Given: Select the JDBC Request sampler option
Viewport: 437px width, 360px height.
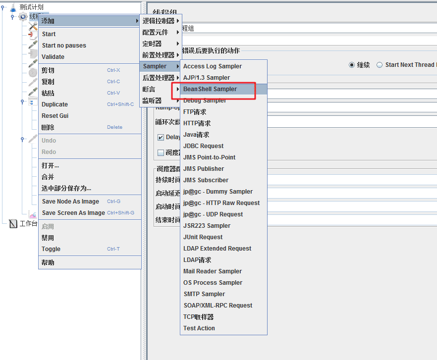Looking at the screenshot, I should coord(203,146).
